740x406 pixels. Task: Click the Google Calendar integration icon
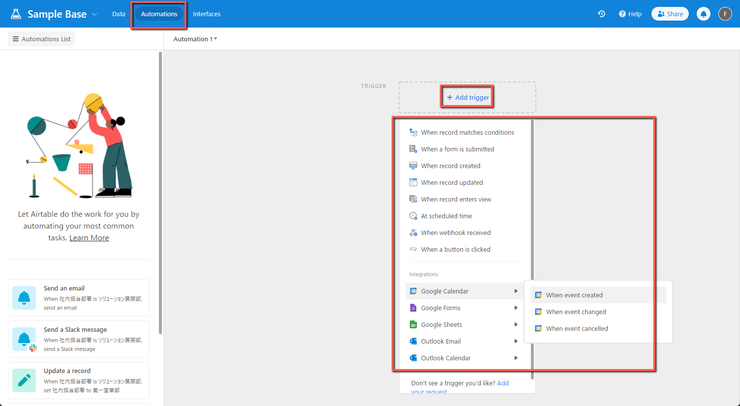(413, 290)
